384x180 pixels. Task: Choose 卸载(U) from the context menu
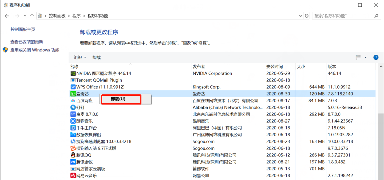pos(121,99)
